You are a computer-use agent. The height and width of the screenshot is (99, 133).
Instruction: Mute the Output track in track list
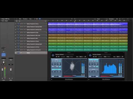click(x=21, y=53)
